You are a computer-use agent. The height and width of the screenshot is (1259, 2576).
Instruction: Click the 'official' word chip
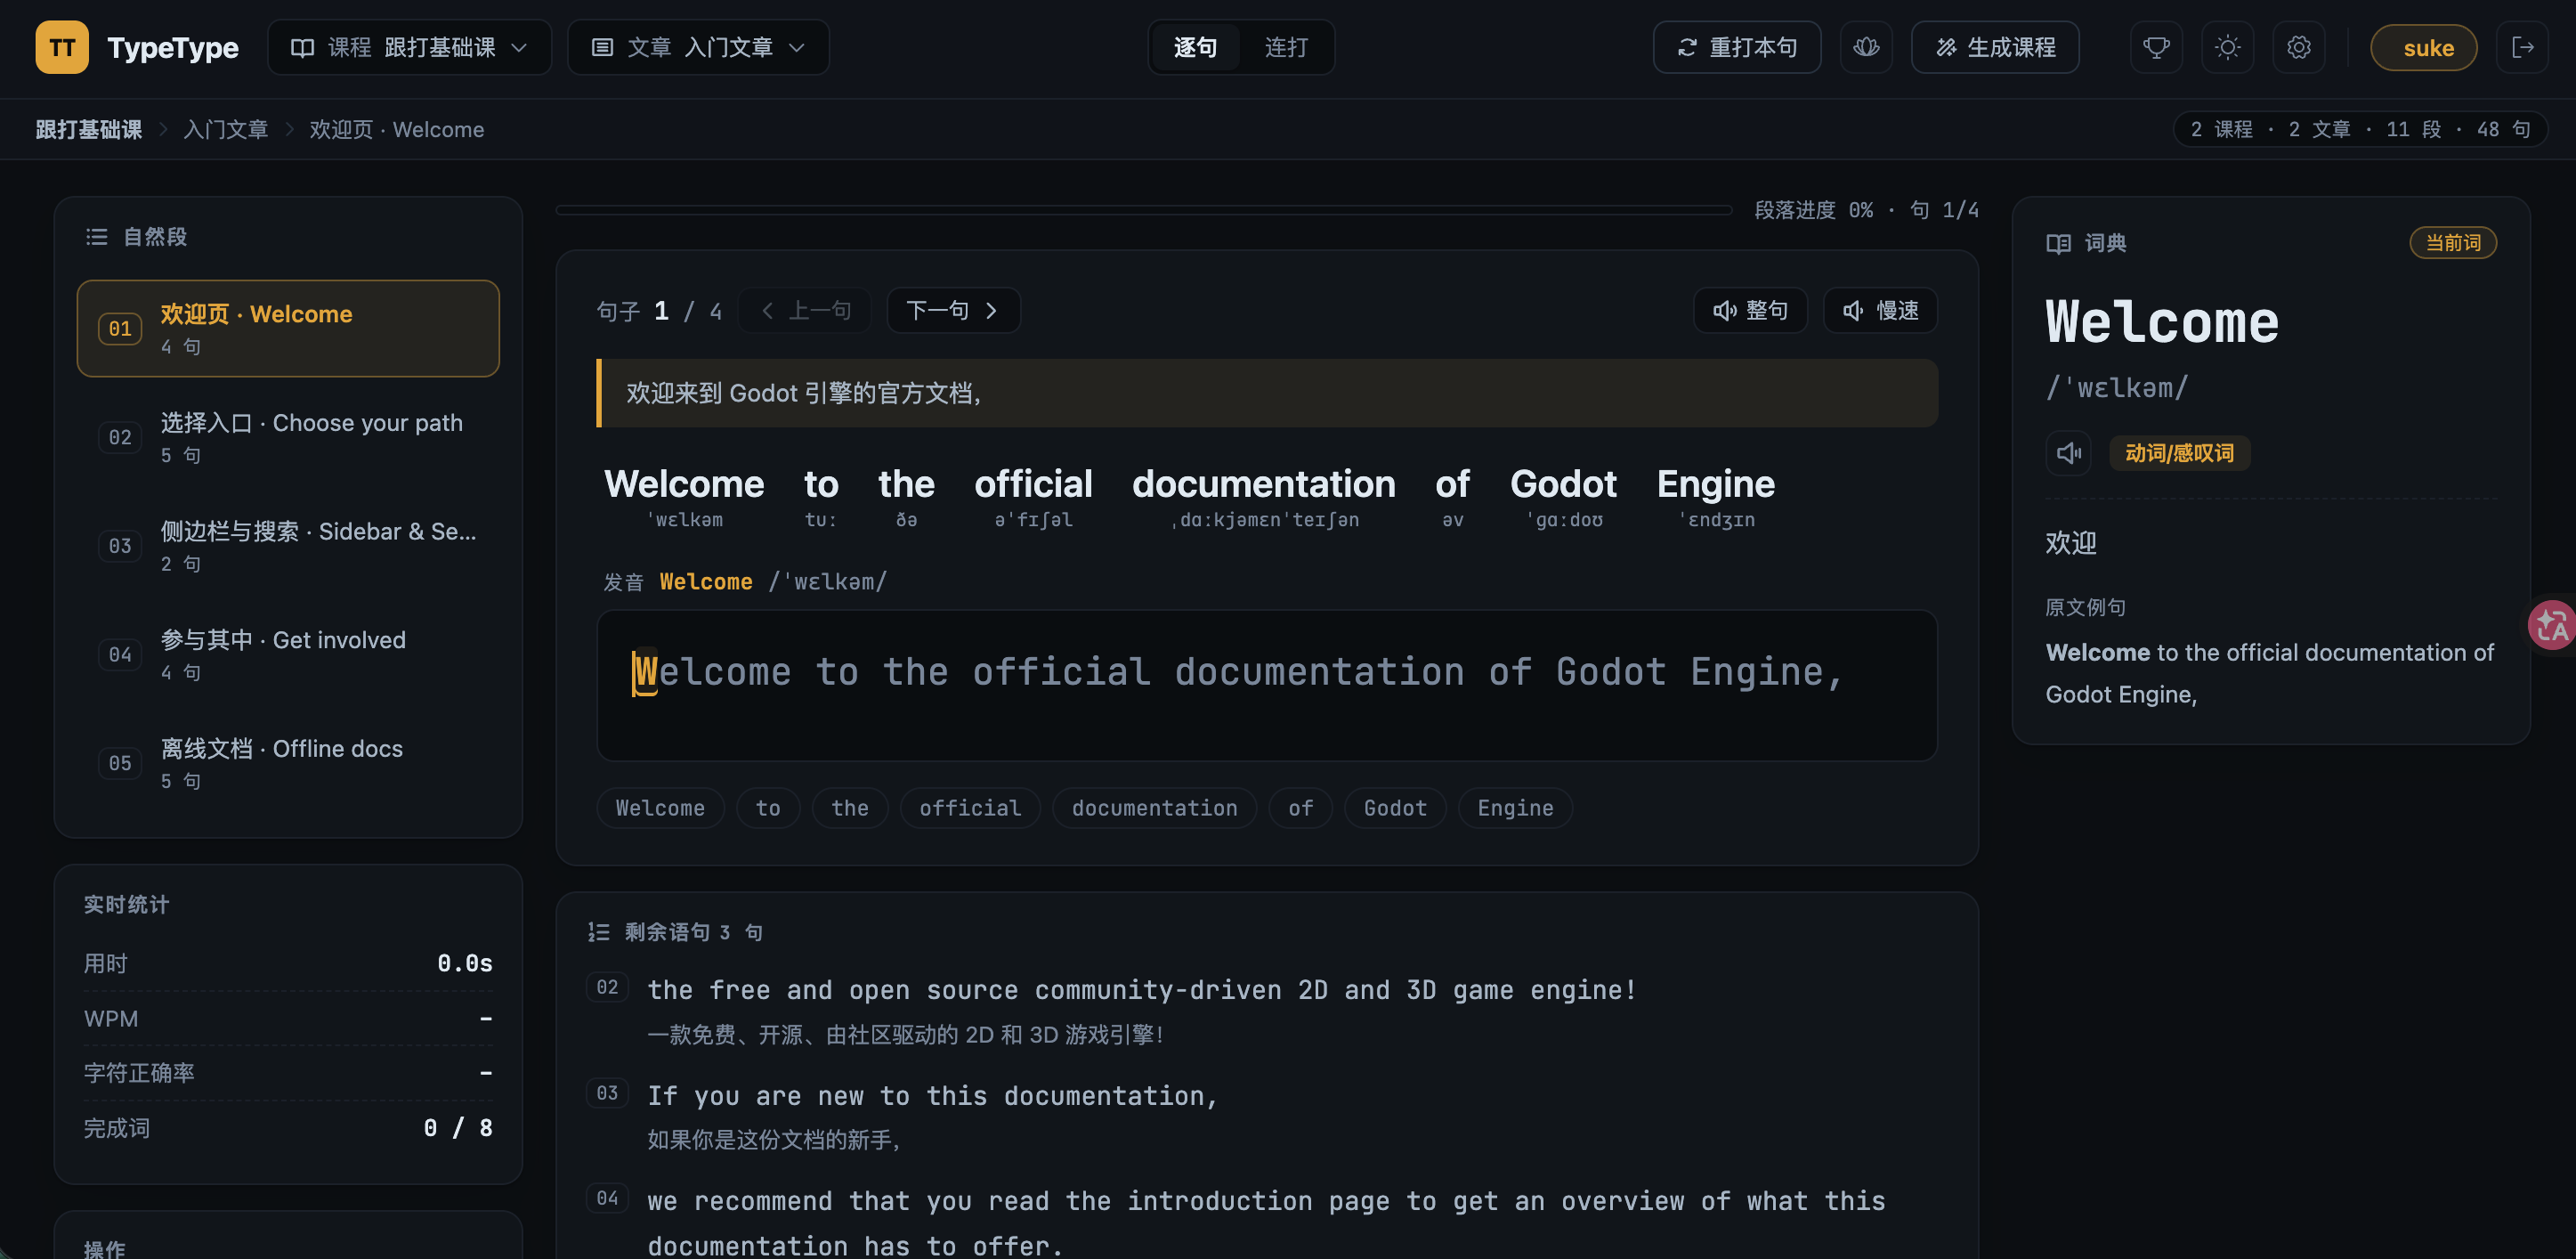tap(970, 808)
